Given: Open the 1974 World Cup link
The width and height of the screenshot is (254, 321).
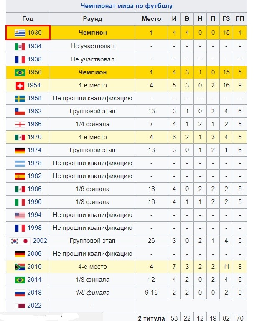Looking at the screenshot, I should [34, 150].
